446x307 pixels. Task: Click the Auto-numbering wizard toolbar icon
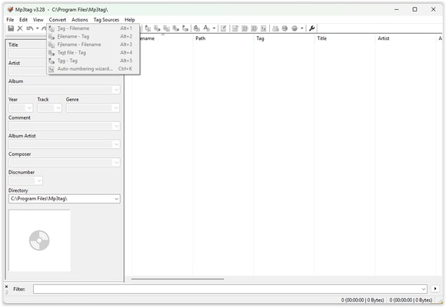(x=264, y=28)
